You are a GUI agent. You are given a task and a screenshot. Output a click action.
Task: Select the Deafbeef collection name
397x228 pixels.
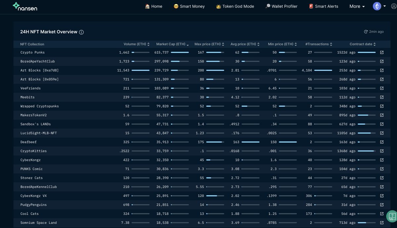pyautogui.click(x=28, y=142)
